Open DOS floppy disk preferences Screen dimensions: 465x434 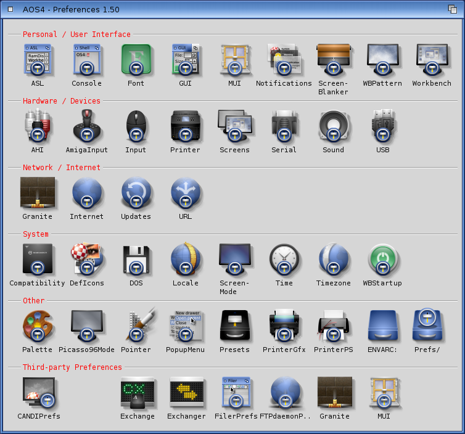click(136, 259)
